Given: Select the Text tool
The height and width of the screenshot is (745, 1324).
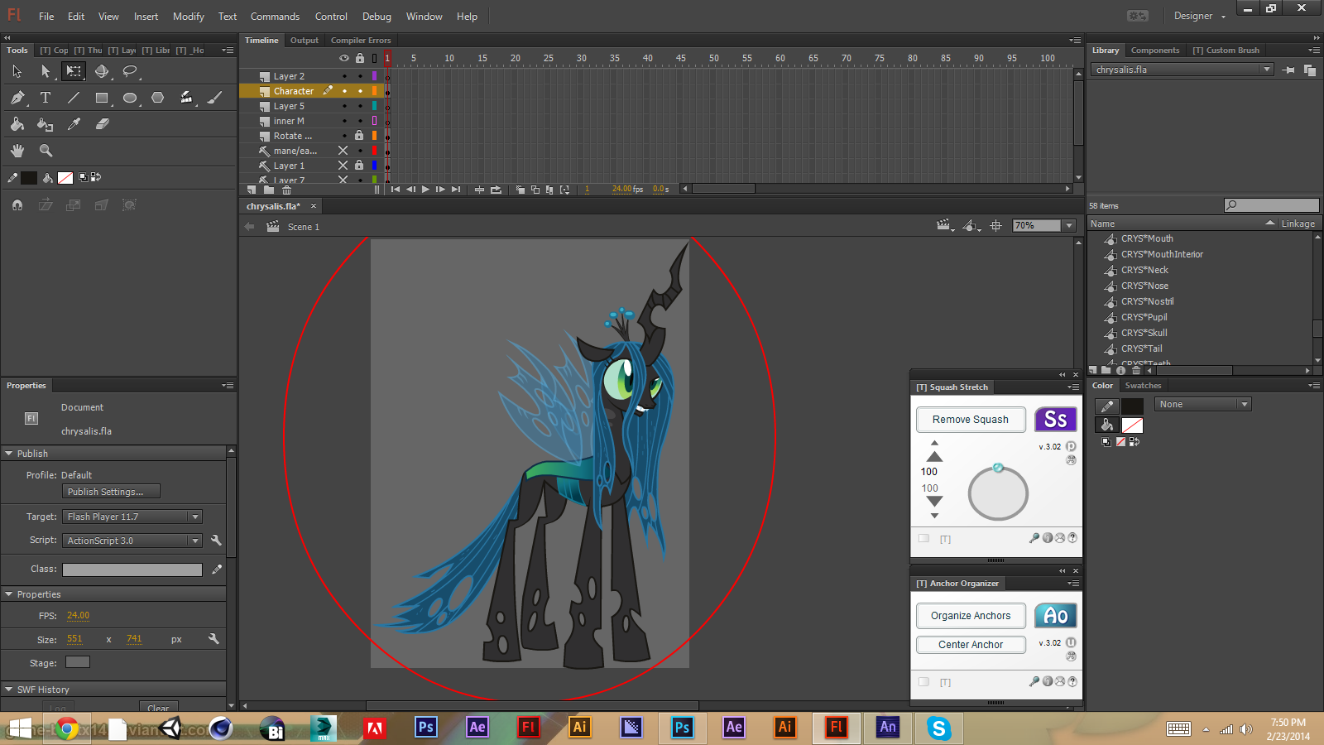Looking at the screenshot, I should coord(46,98).
